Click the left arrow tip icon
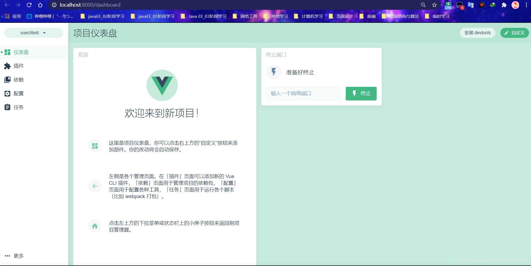The width and height of the screenshot is (531, 266). tap(95, 186)
